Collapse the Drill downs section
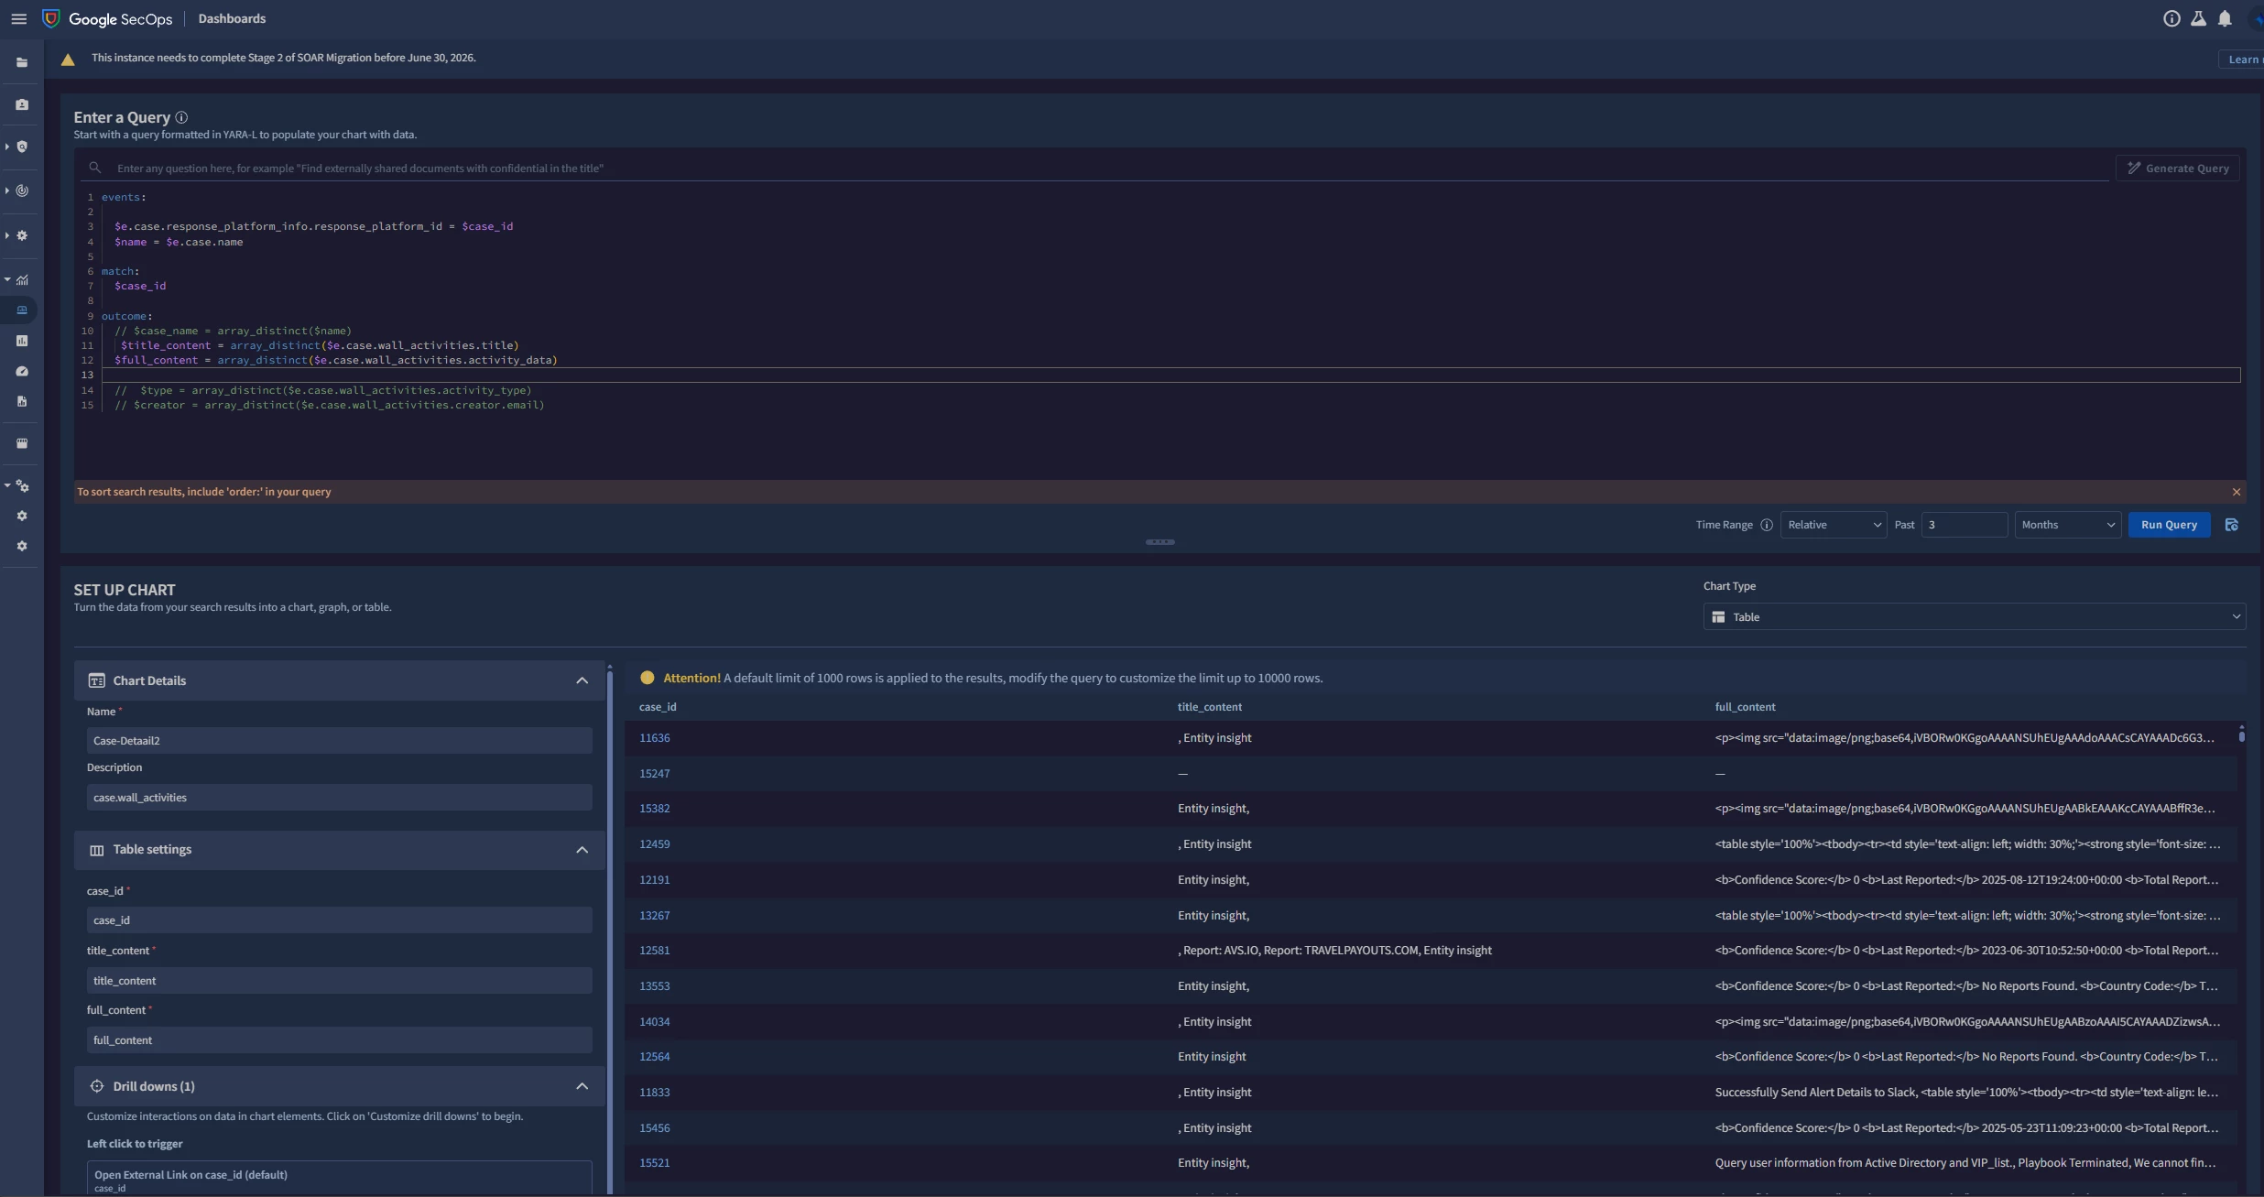Viewport: 2264px width, 1197px height. tap(582, 1086)
